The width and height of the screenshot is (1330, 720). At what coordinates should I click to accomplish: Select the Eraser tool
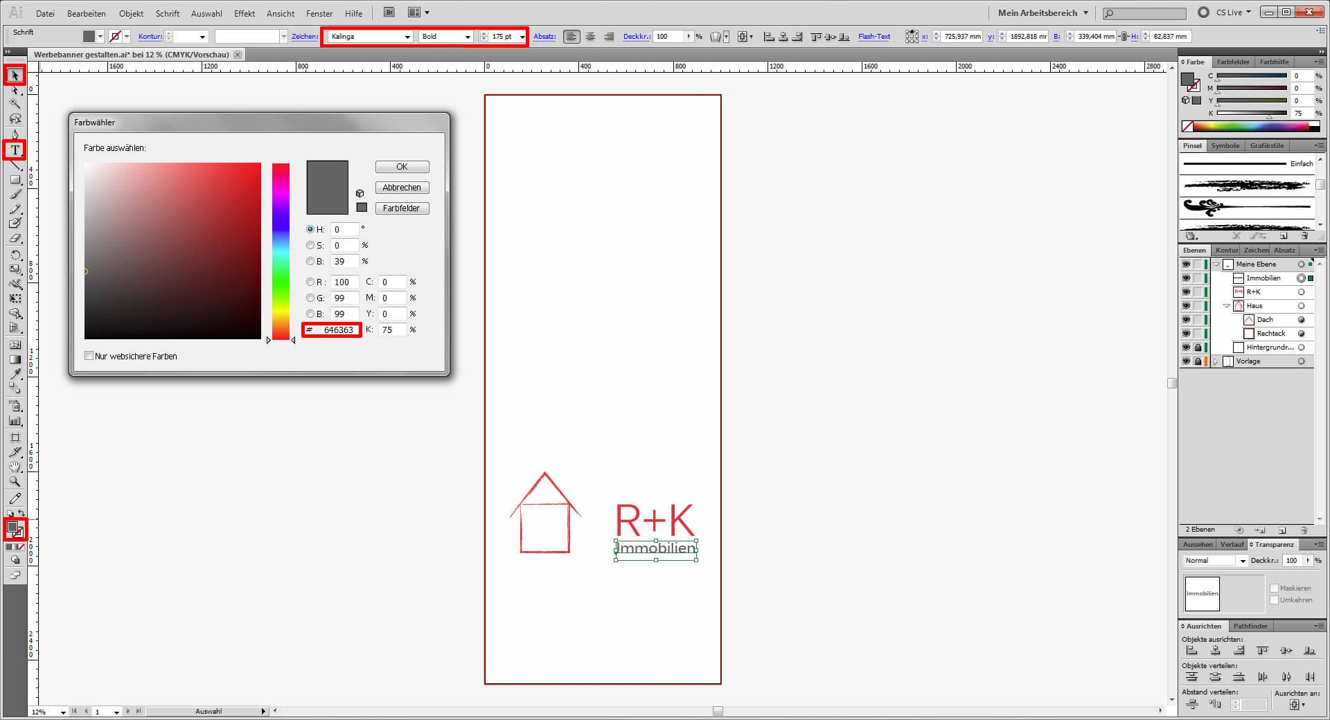click(x=15, y=239)
